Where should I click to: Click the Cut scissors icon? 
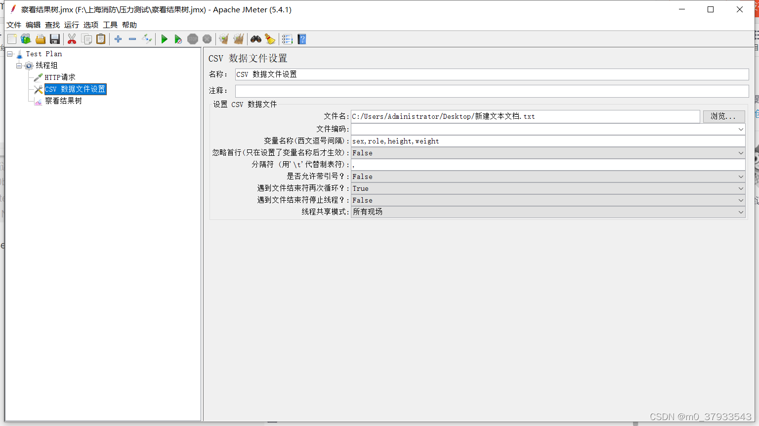(72, 39)
